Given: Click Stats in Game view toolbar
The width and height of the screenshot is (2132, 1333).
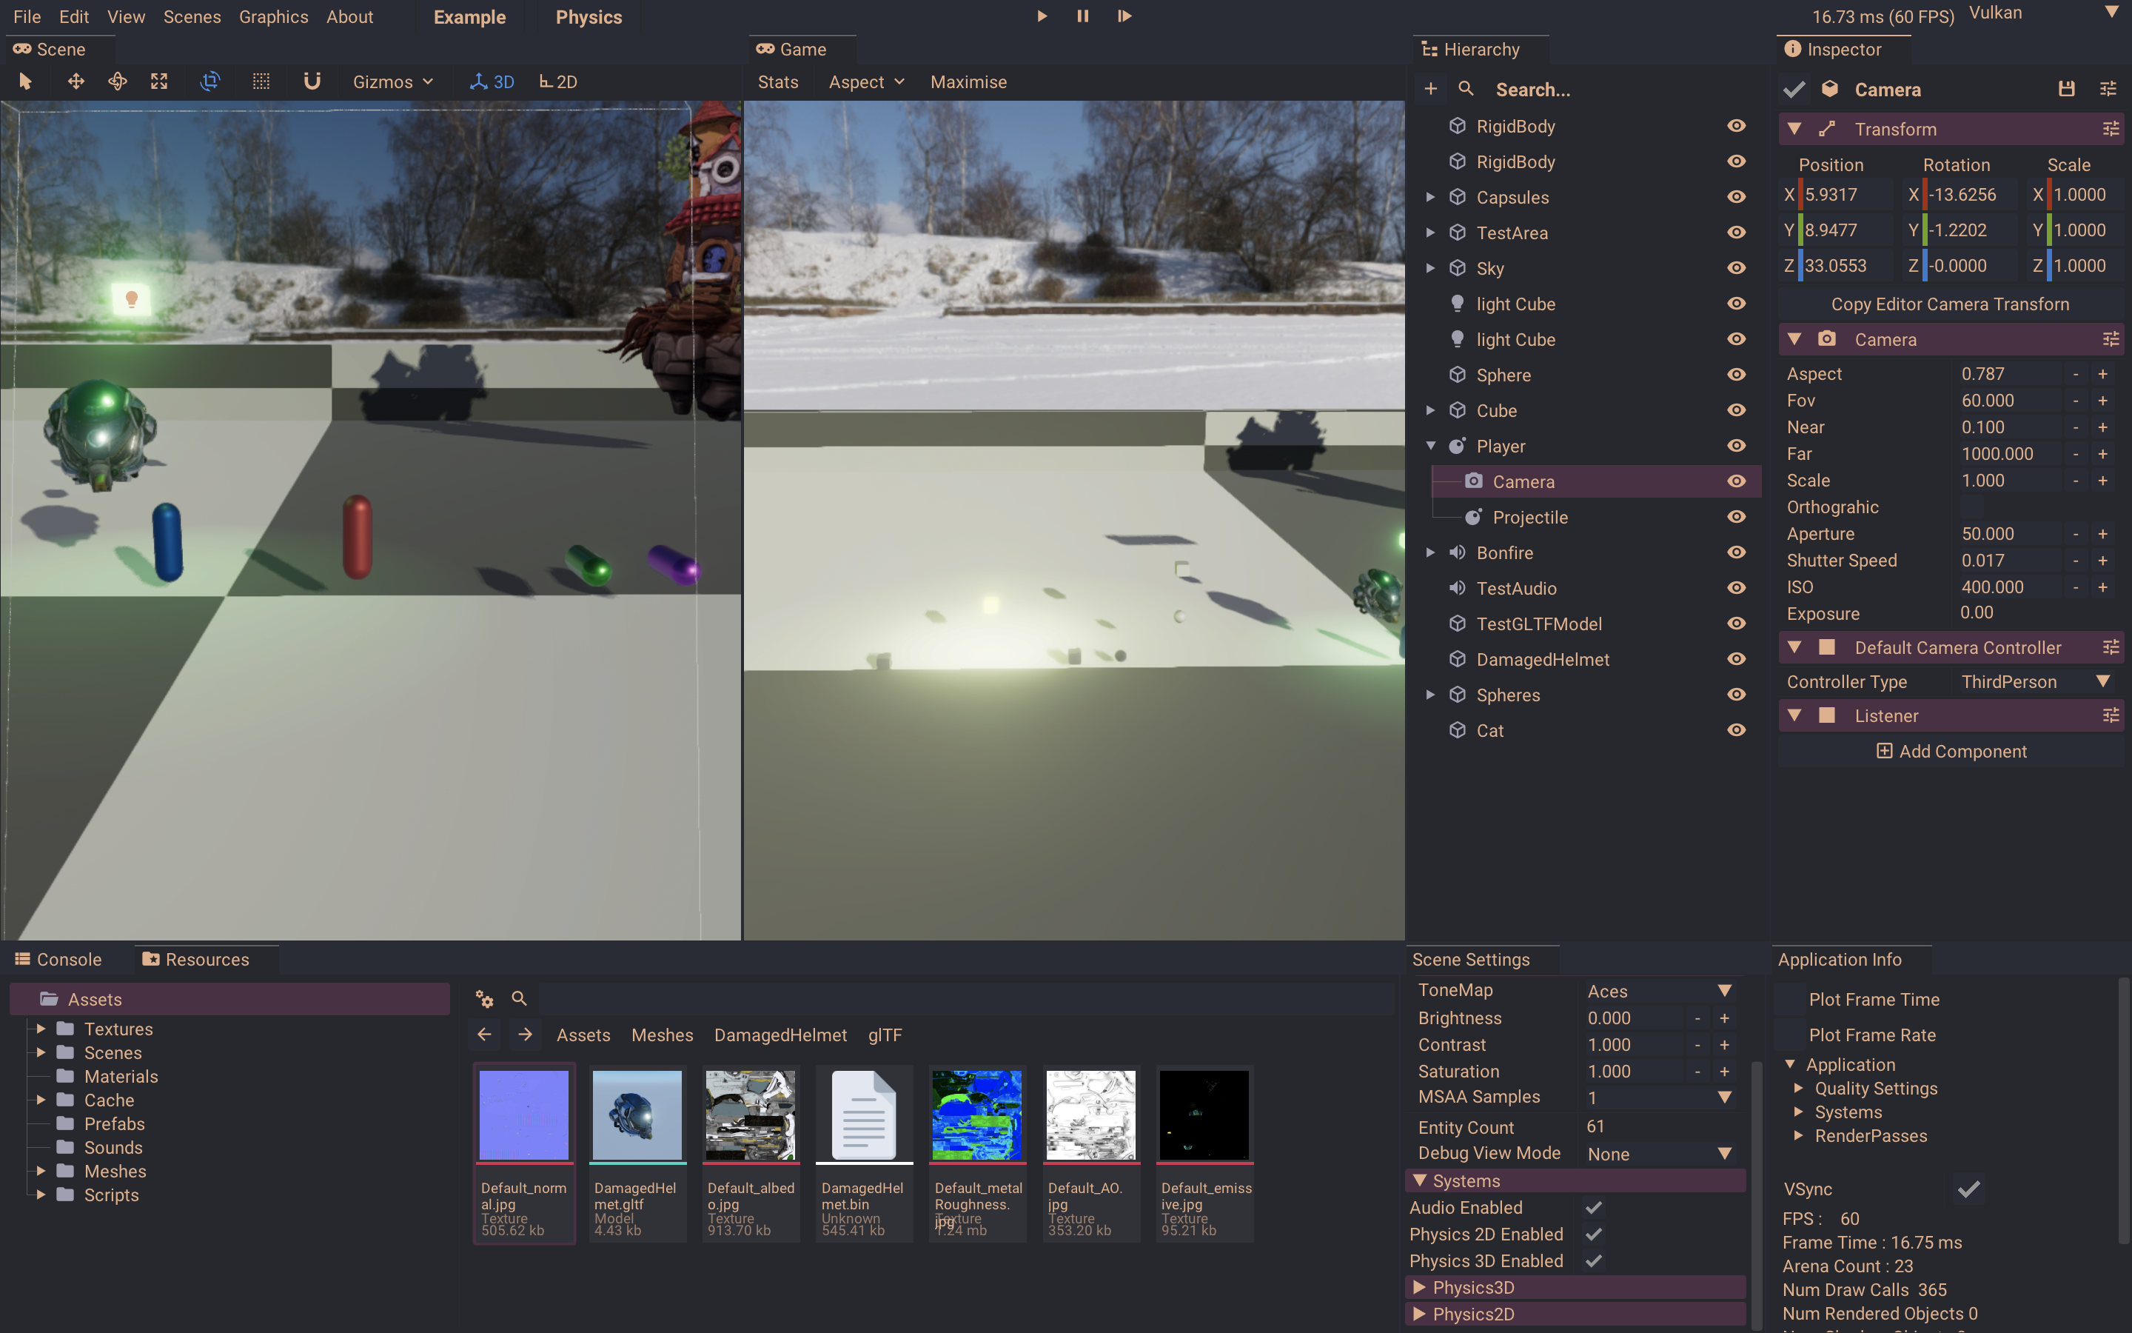Looking at the screenshot, I should (778, 82).
